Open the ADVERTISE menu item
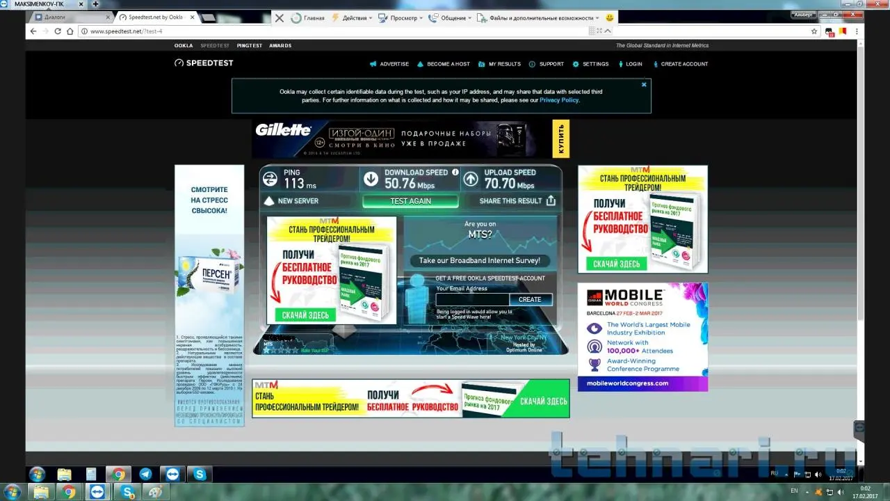Image resolution: width=890 pixels, height=501 pixels. coord(389,64)
